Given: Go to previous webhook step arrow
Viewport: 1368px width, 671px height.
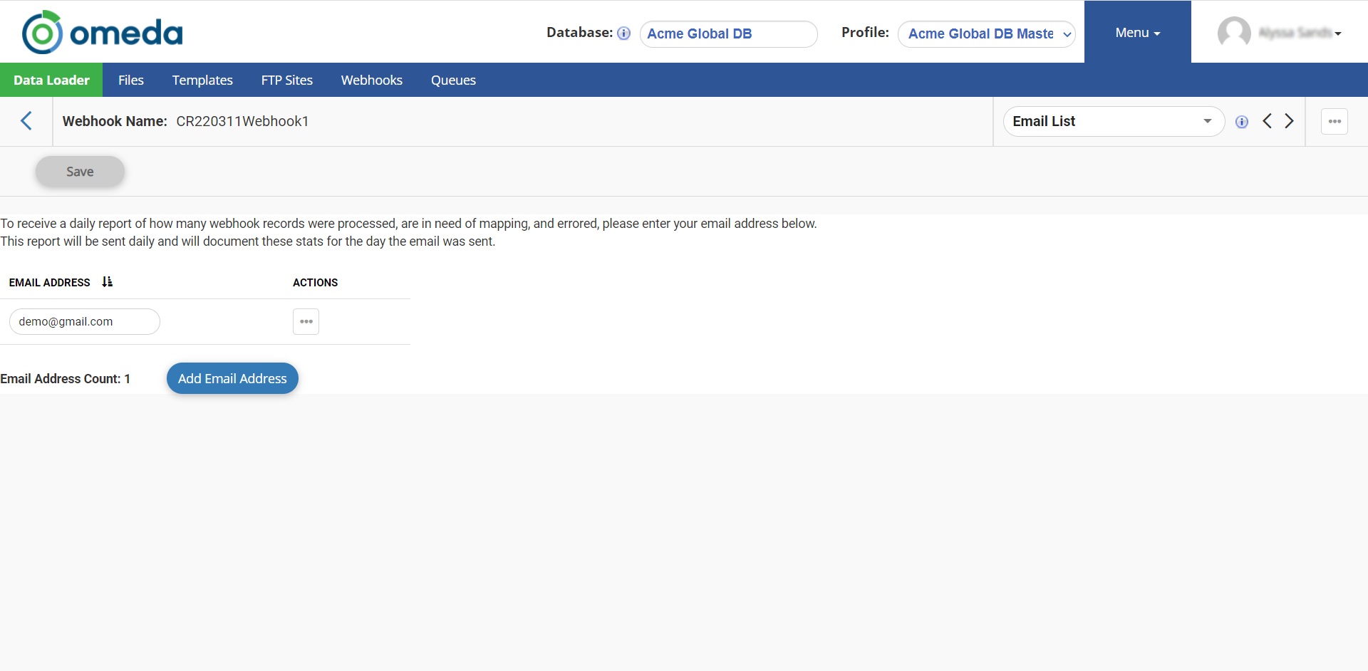Looking at the screenshot, I should 1267,121.
